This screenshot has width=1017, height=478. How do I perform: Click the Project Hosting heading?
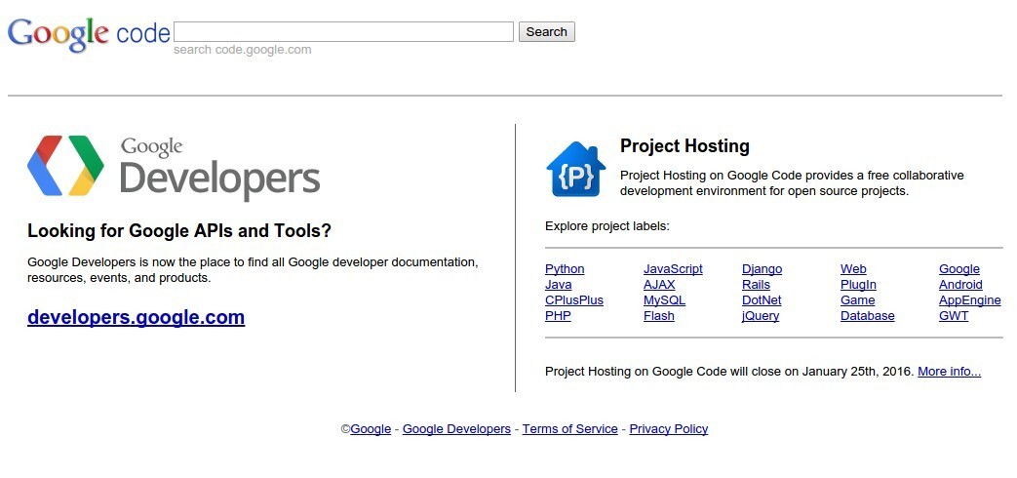685,146
